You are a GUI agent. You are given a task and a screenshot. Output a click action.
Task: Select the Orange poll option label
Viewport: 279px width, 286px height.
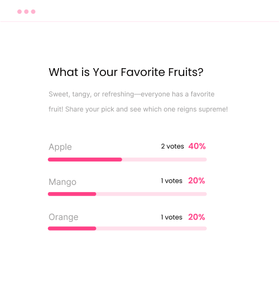pos(64,217)
